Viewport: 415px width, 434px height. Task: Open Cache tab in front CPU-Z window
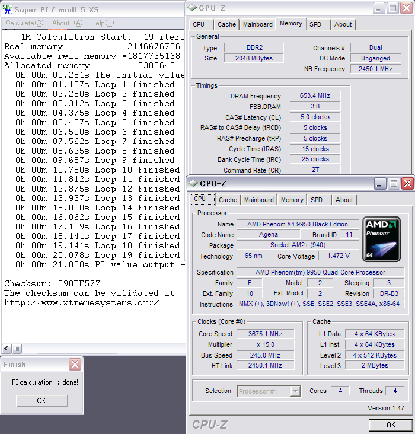[228, 200]
